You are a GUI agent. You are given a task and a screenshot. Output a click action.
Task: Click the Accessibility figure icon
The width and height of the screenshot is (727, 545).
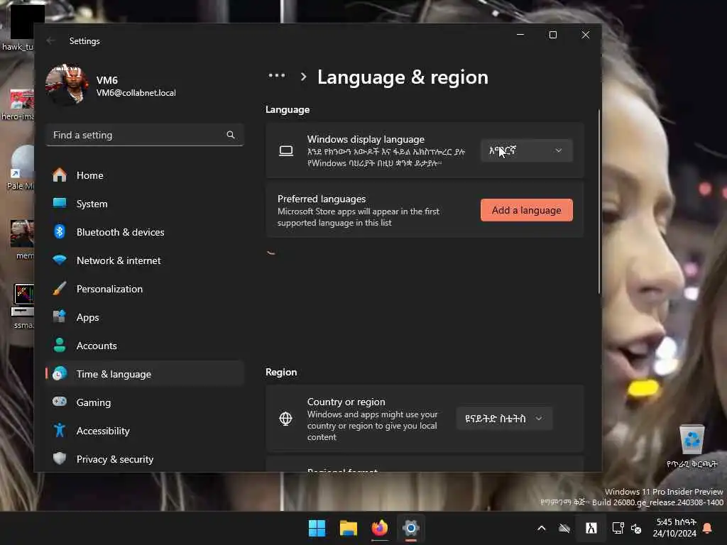60,431
